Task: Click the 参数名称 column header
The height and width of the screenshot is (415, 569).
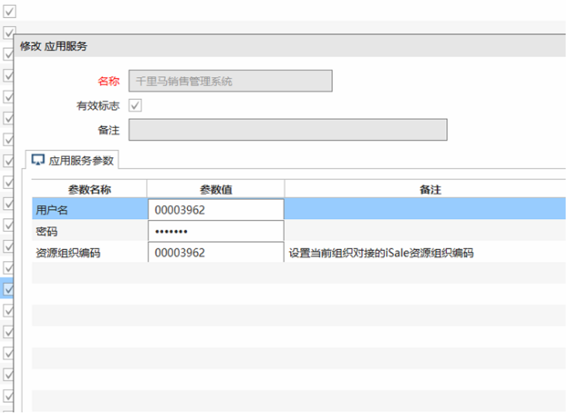Action: click(89, 189)
